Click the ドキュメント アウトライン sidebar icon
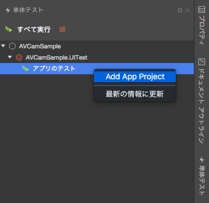Screen dimensions: 209x203 coord(202,62)
